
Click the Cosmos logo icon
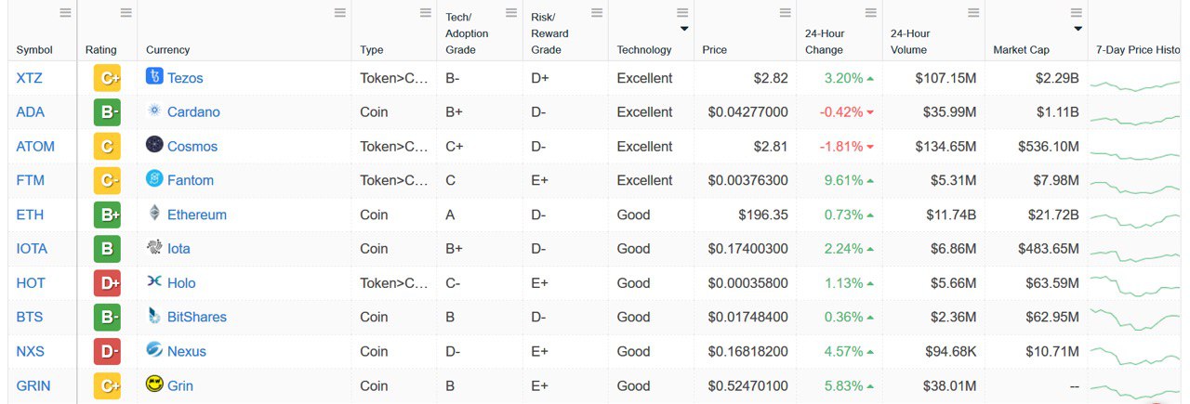(x=154, y=146)
